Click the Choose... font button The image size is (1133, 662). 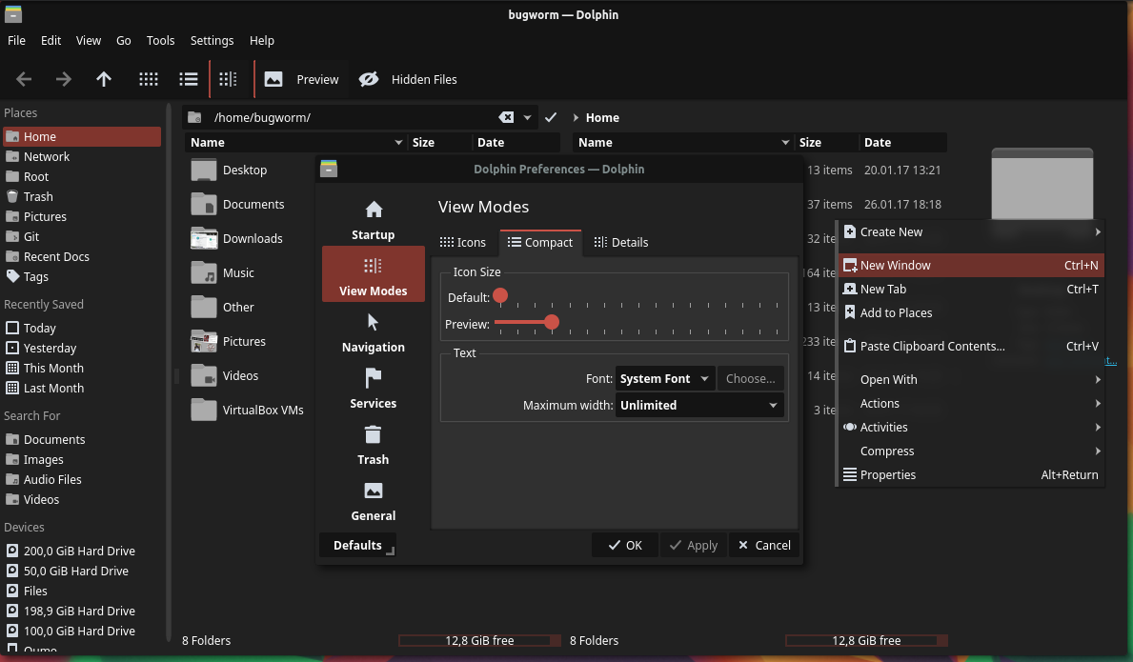(750, 379)
